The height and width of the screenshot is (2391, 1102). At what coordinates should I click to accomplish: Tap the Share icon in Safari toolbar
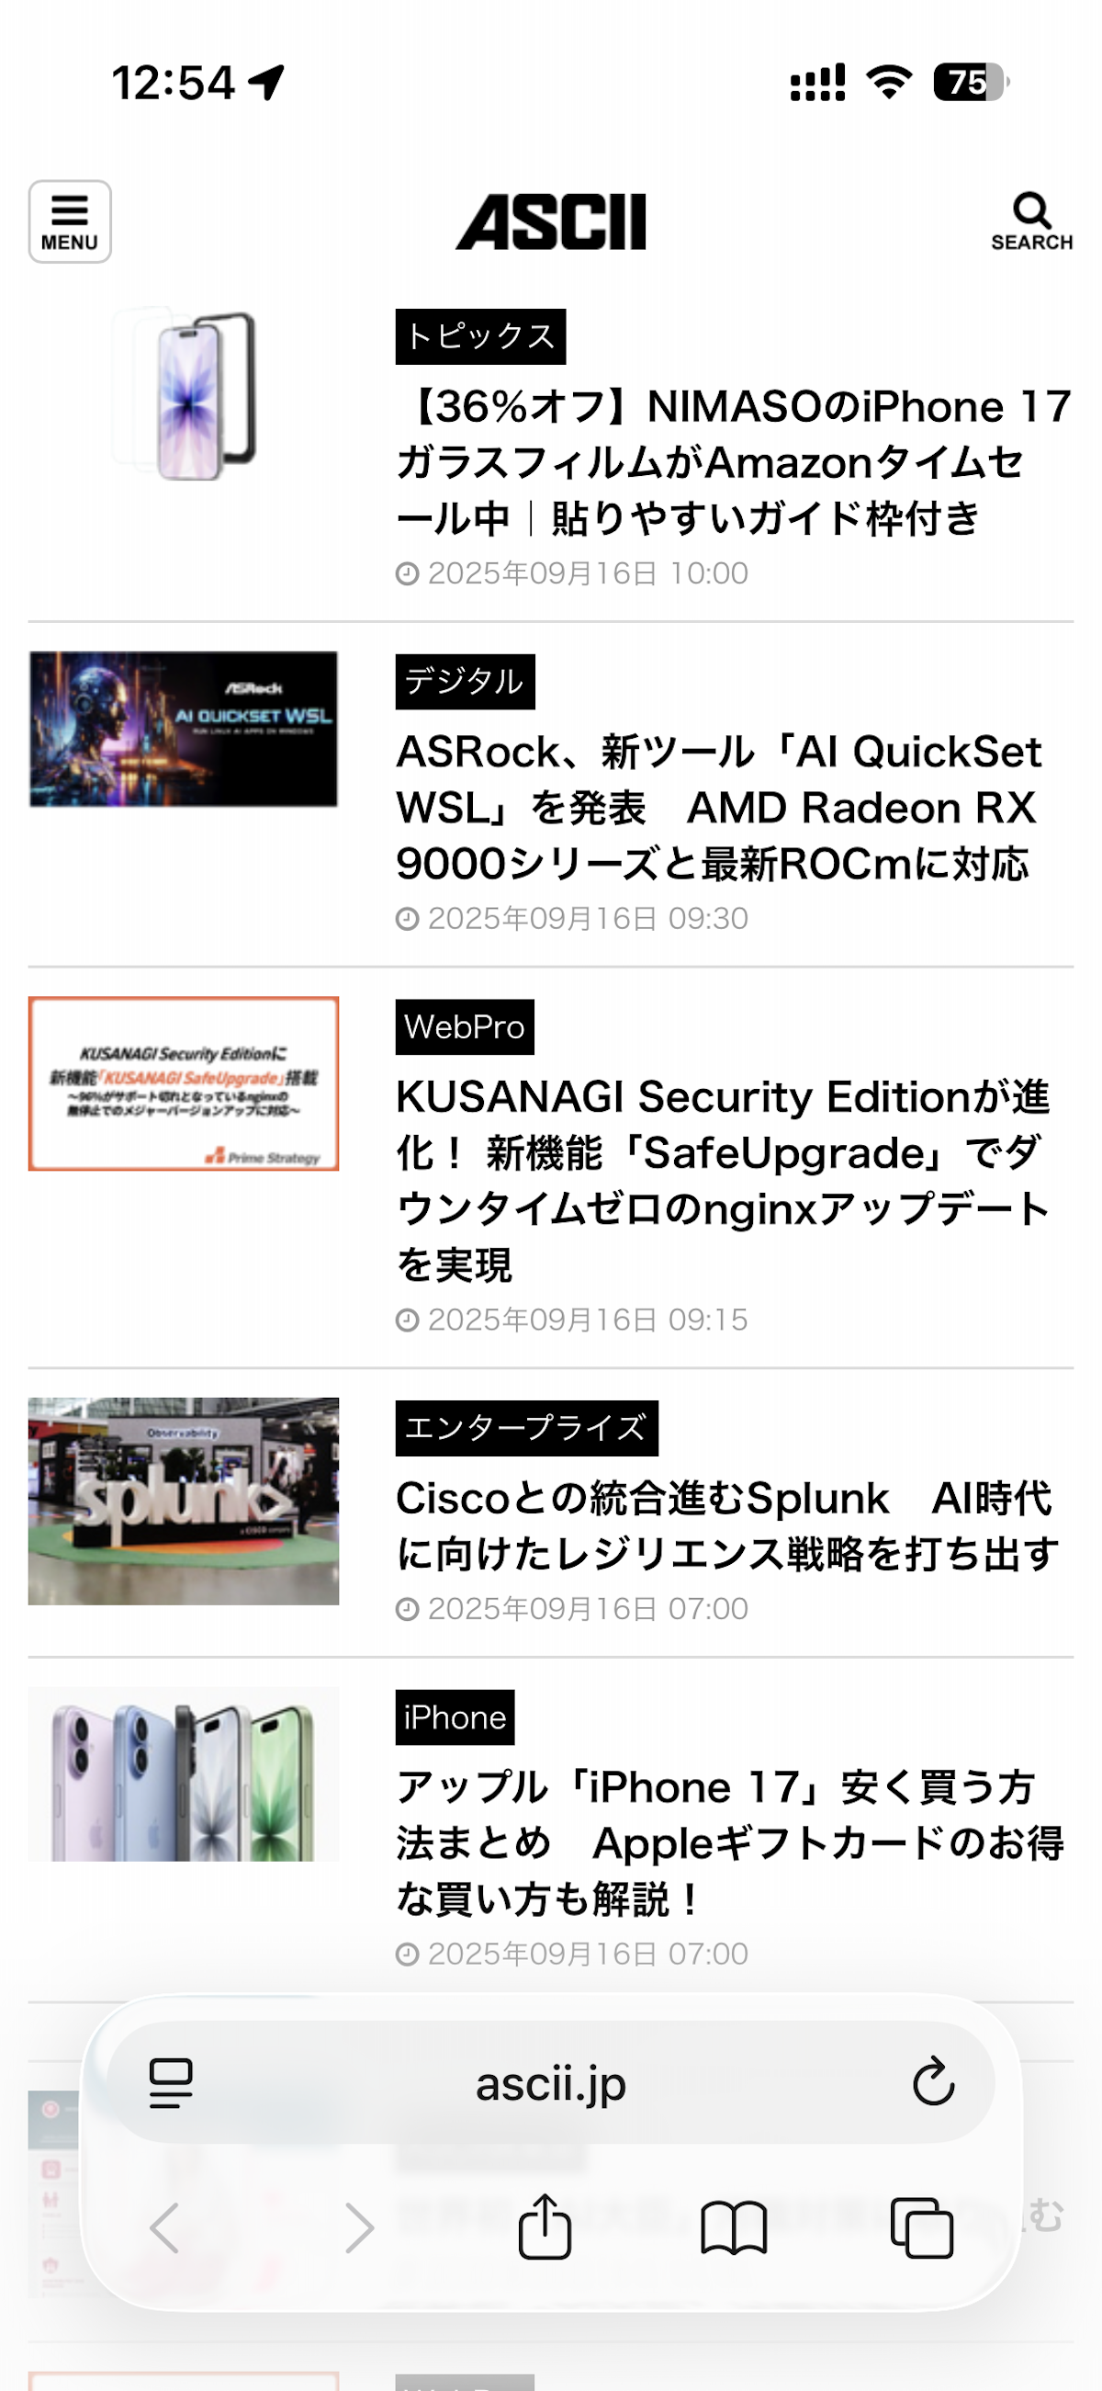[x=545, y=2226]
